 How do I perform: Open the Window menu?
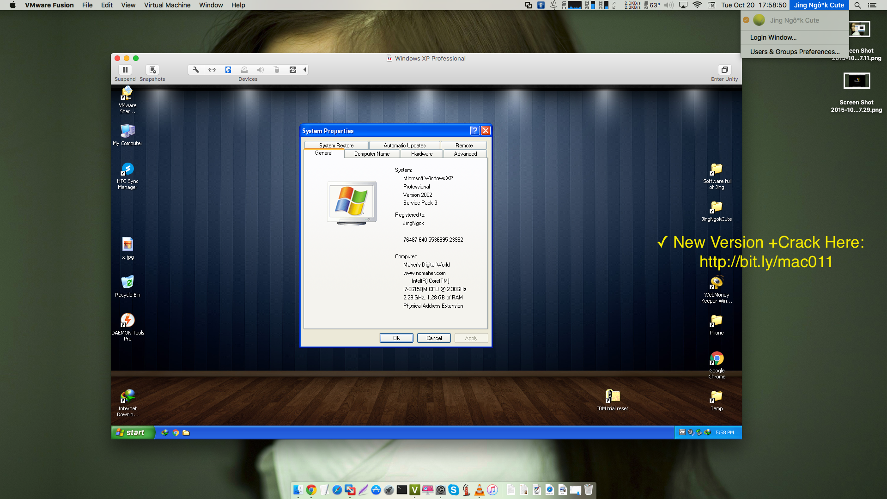(211, 5)
